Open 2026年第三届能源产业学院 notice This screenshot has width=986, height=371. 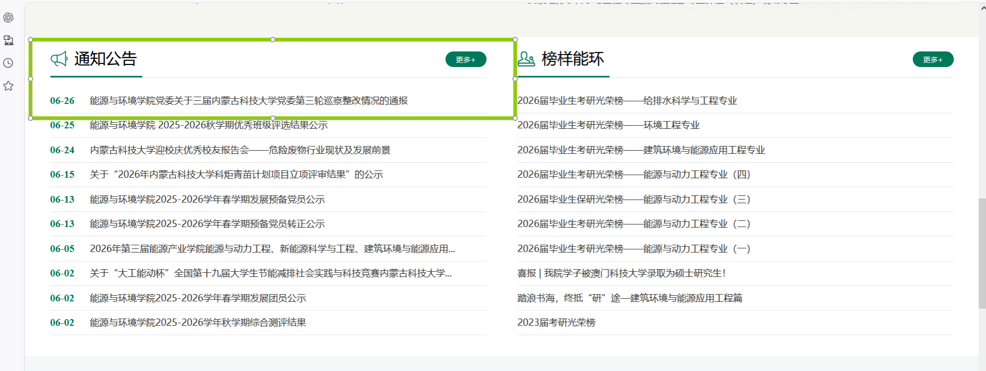click(272, 249)
